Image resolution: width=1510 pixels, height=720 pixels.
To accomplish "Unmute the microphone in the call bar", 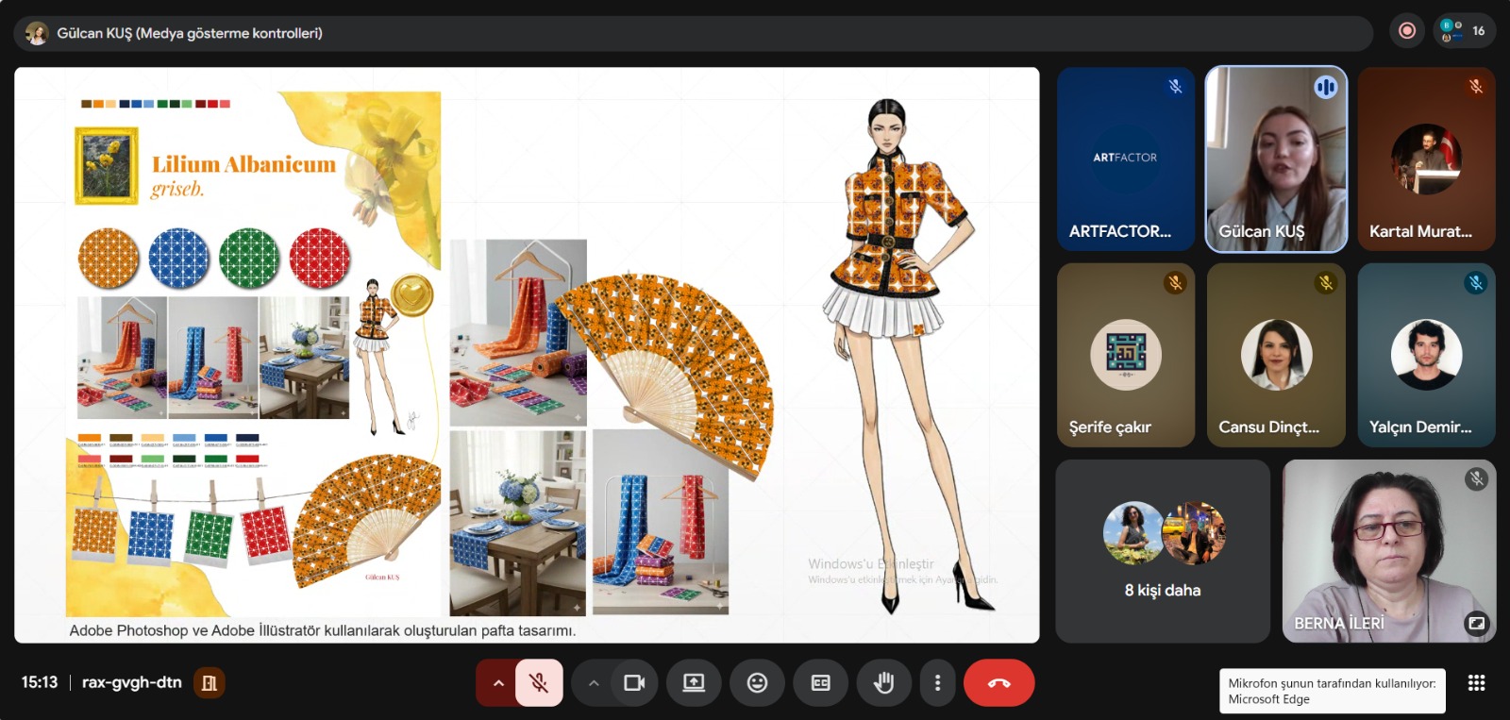I will 539,682.
